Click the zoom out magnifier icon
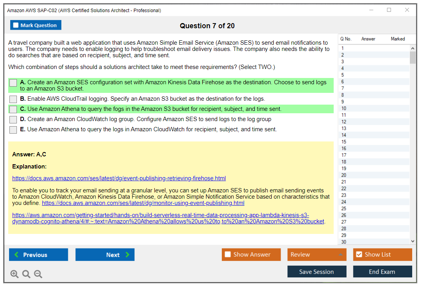 [x=38, y=274]
